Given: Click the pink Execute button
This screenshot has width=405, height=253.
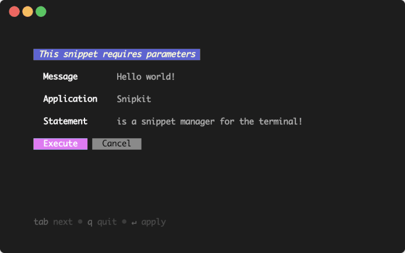Looking at the screenshot, I should pos(60,143).
